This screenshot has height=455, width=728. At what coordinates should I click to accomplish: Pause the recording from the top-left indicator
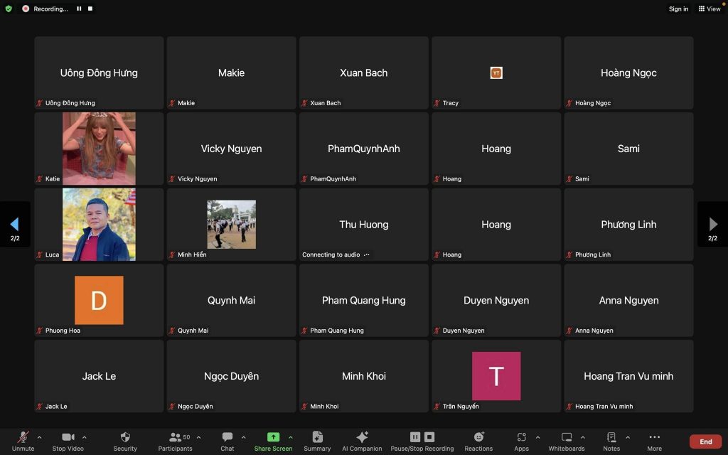79,9
